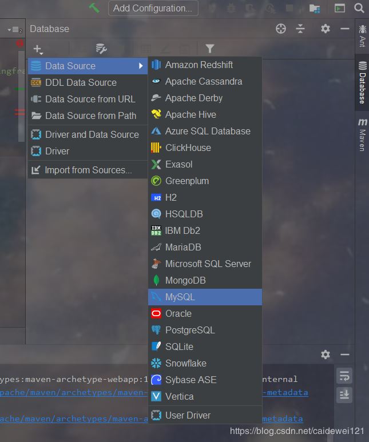Select Amazon Redshift data source
369x442 pixels.
tap(205, 65)
